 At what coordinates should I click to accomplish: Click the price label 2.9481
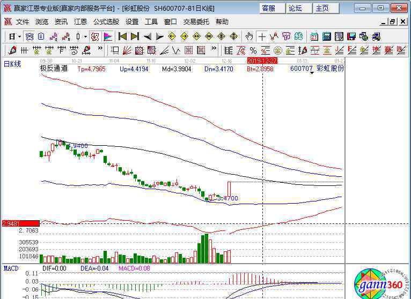21,223
